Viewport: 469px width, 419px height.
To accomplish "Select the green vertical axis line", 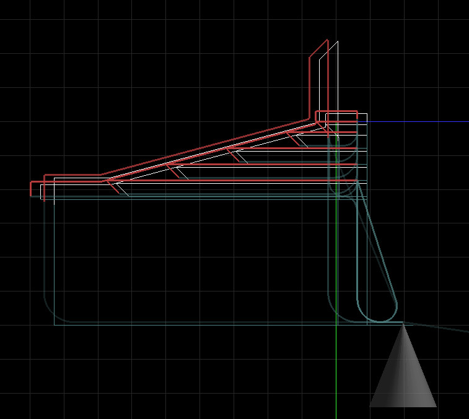I will click(x=336, y=371).
